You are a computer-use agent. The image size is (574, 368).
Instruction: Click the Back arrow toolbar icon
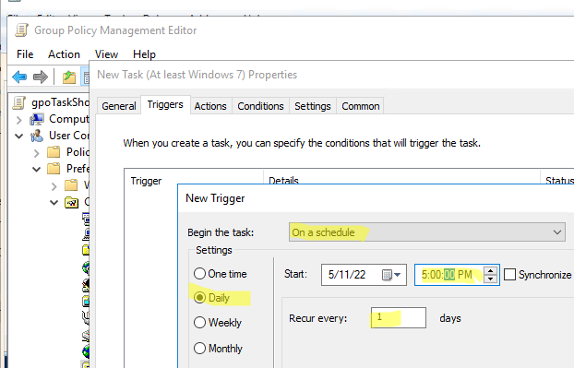(19, 77)
